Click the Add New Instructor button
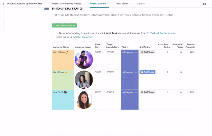212x136 pixels. point(64,25)
